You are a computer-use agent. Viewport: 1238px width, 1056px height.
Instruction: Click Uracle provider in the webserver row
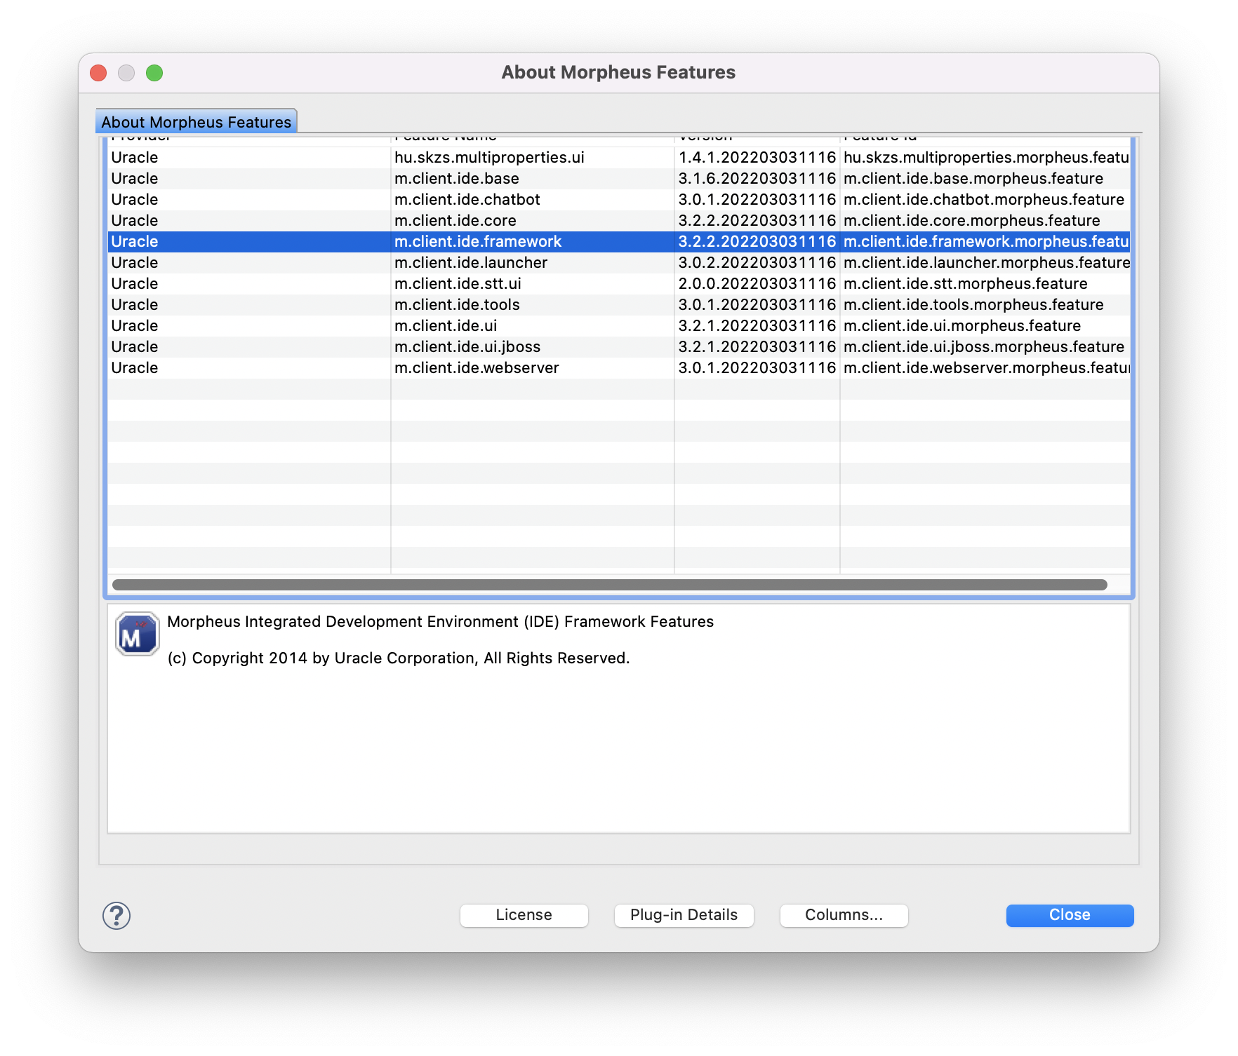click(135, 367)
